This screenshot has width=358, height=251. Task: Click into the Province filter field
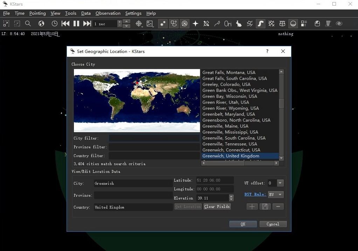[x=154, y=147]
